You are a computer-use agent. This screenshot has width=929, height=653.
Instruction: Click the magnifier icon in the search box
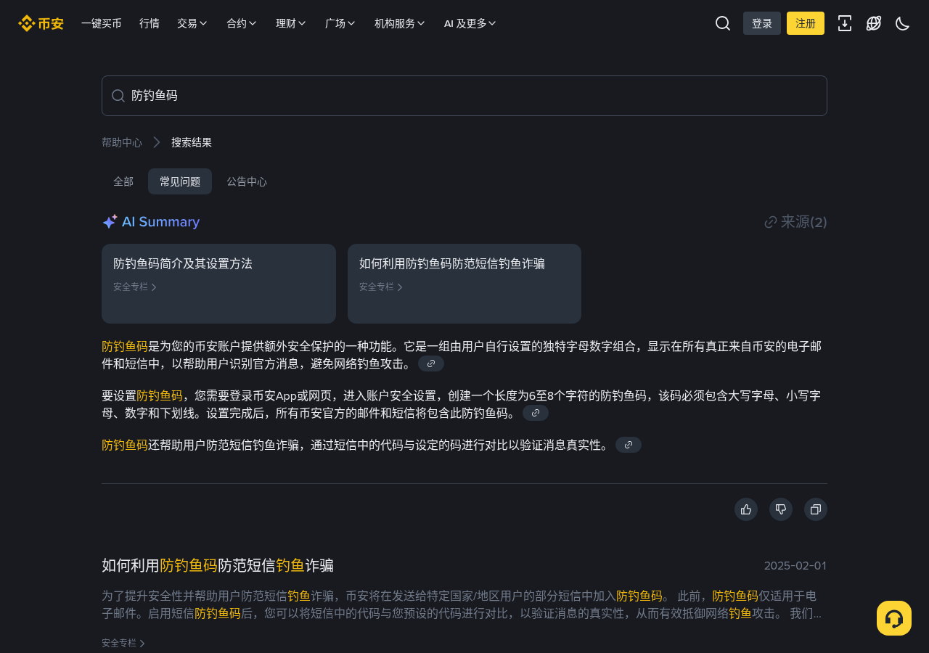pyautogui.click(x=118, y=96)
